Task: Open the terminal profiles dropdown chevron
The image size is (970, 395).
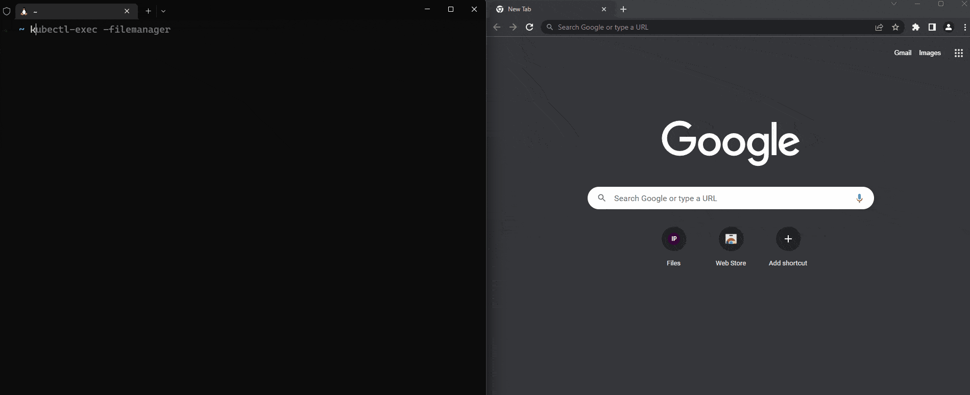Action: (x=163, y=11)
